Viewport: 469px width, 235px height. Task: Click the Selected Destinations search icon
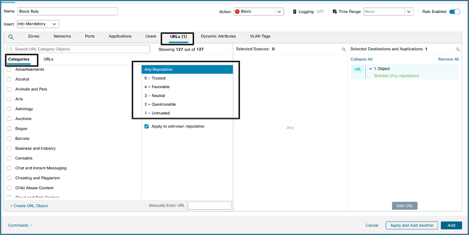[458, 50]
